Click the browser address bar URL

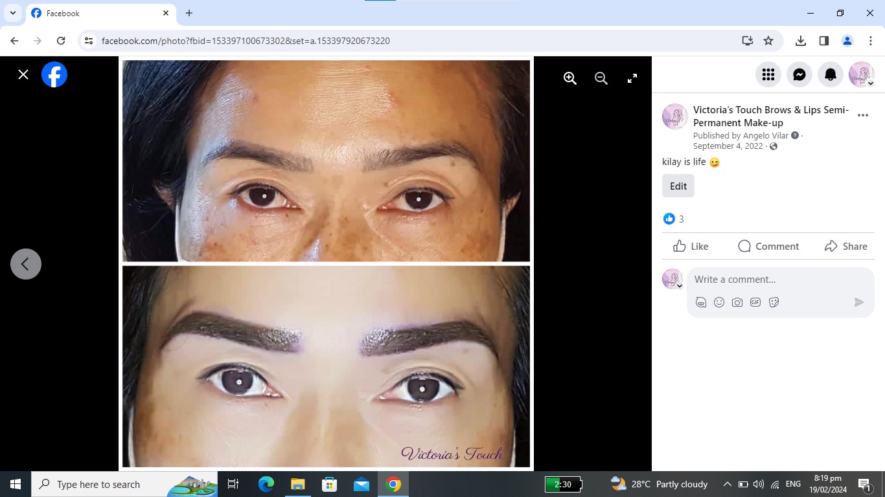point(246,41)
